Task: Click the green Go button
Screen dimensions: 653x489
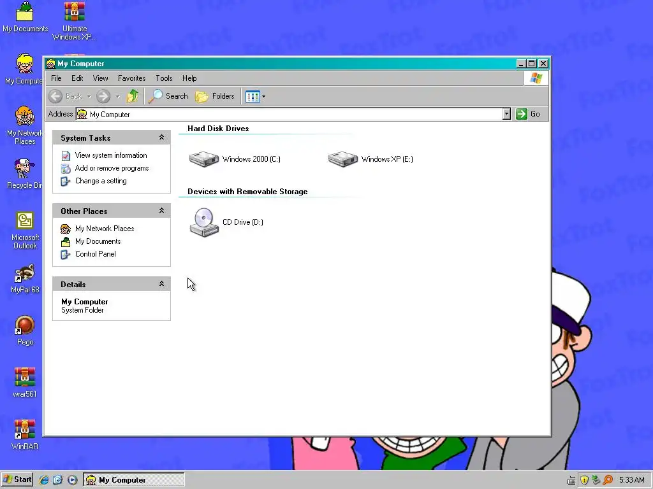Action: 528,114
